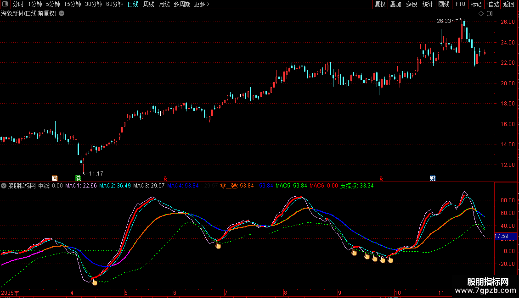519x298 pixels.
Task: Toggle 多股 multi-stock view
Action: [x=412, y=5]
